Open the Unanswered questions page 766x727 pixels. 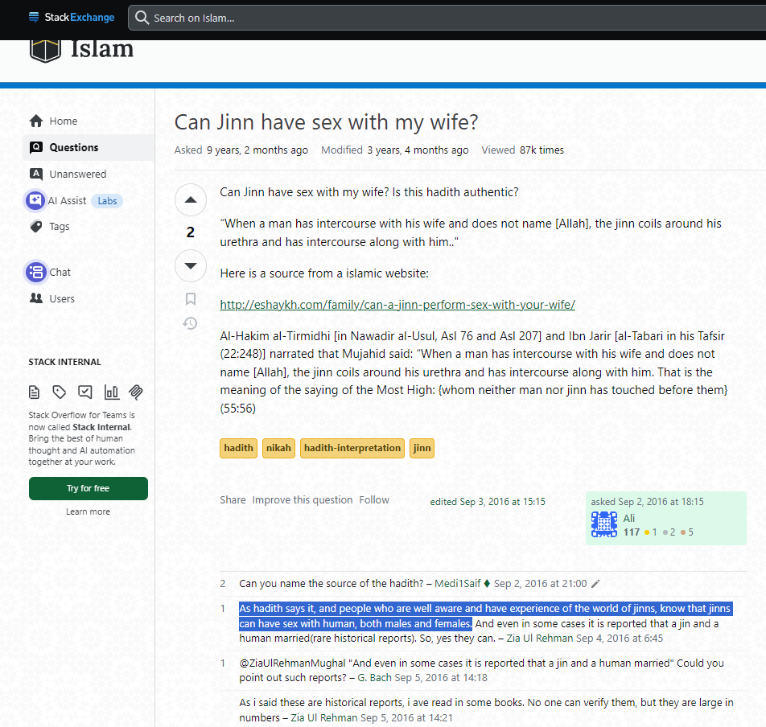77,174
